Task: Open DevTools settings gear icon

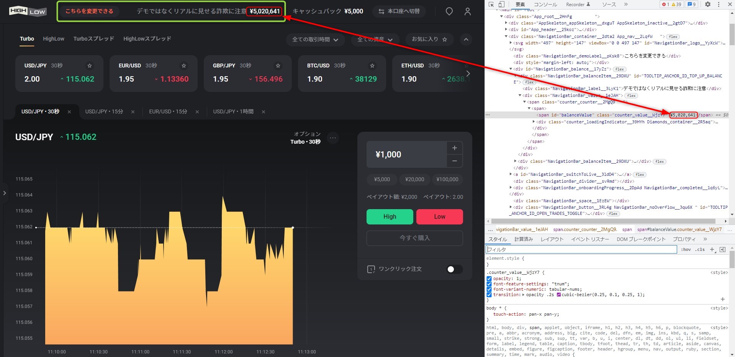Action: 708,4
